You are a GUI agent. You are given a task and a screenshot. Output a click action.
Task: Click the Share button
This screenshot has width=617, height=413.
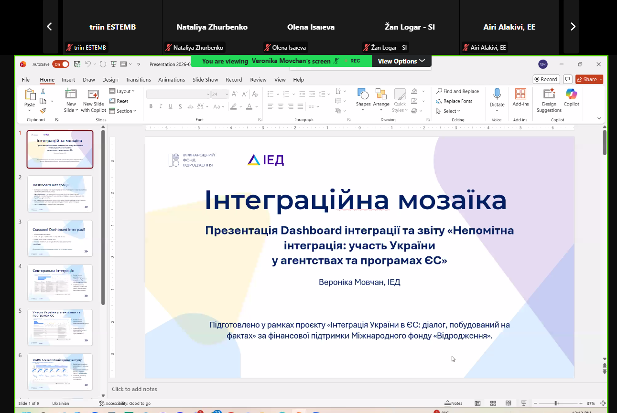pyautogui.click(x=589, y=79)
